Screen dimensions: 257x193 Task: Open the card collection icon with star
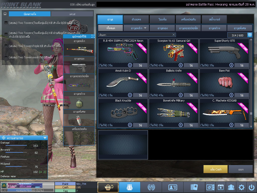tap(194, 187)
